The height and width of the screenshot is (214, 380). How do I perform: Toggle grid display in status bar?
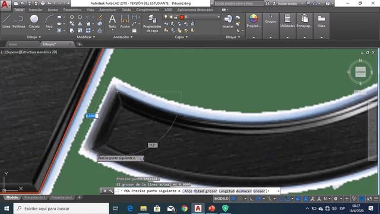tap(233, 199)
